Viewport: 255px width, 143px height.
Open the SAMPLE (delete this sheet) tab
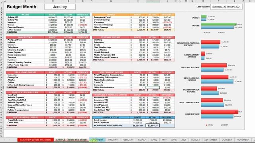click(71, 139)
